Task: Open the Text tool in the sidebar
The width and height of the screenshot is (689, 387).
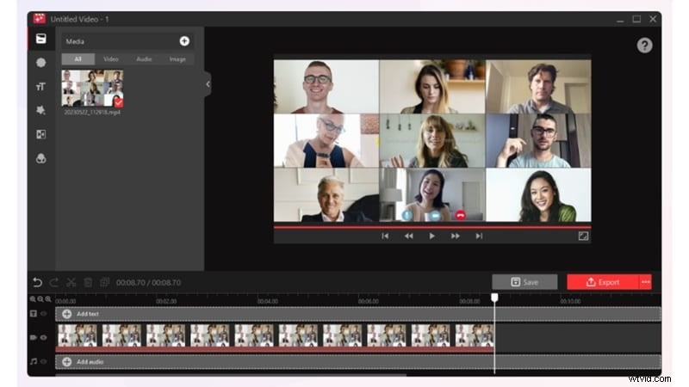Action: [40, 87]
